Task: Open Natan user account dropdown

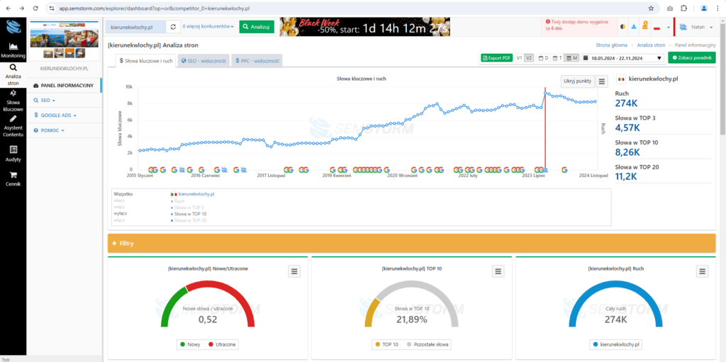Action: tap(696, 28)
